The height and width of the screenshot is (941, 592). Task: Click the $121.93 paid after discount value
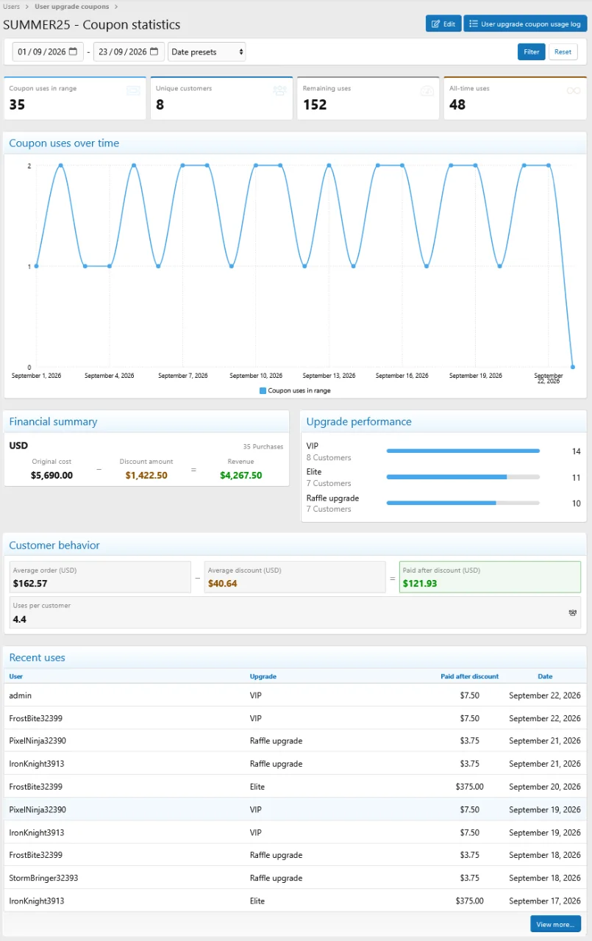tap(419, 584)
